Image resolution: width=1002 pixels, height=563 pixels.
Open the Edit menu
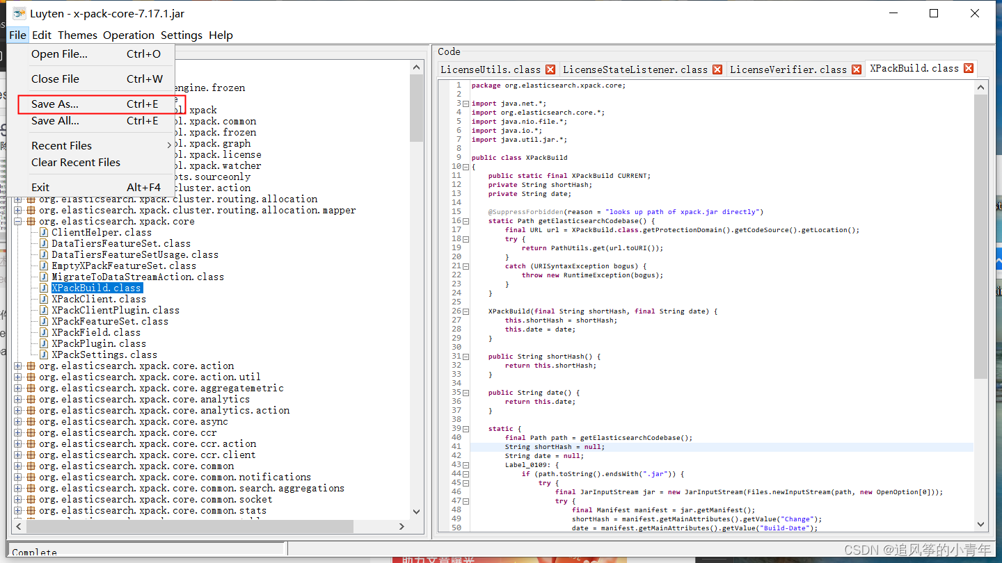[x=42, y=35]
